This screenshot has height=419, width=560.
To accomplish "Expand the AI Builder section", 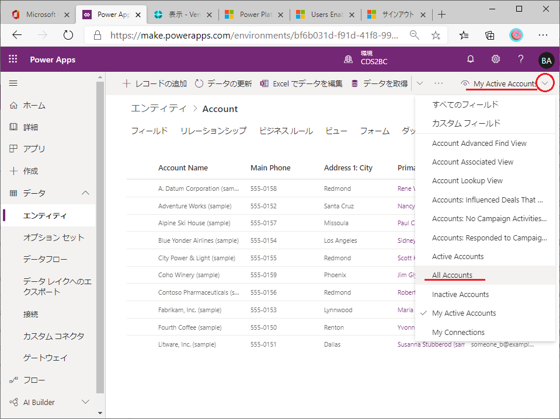I will [85, 402].
